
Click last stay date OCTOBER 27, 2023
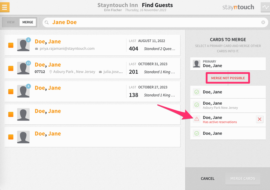(153, 87)
